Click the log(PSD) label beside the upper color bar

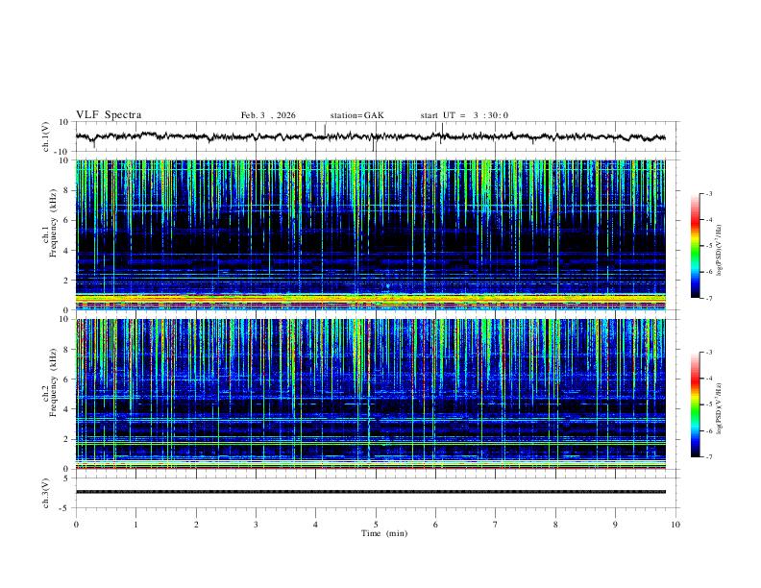pos(720,250)
